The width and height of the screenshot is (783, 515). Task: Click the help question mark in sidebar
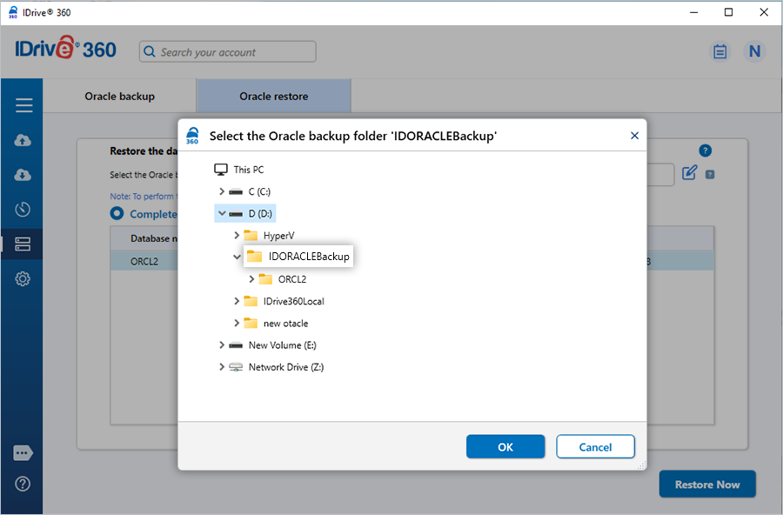pos(23,484)
